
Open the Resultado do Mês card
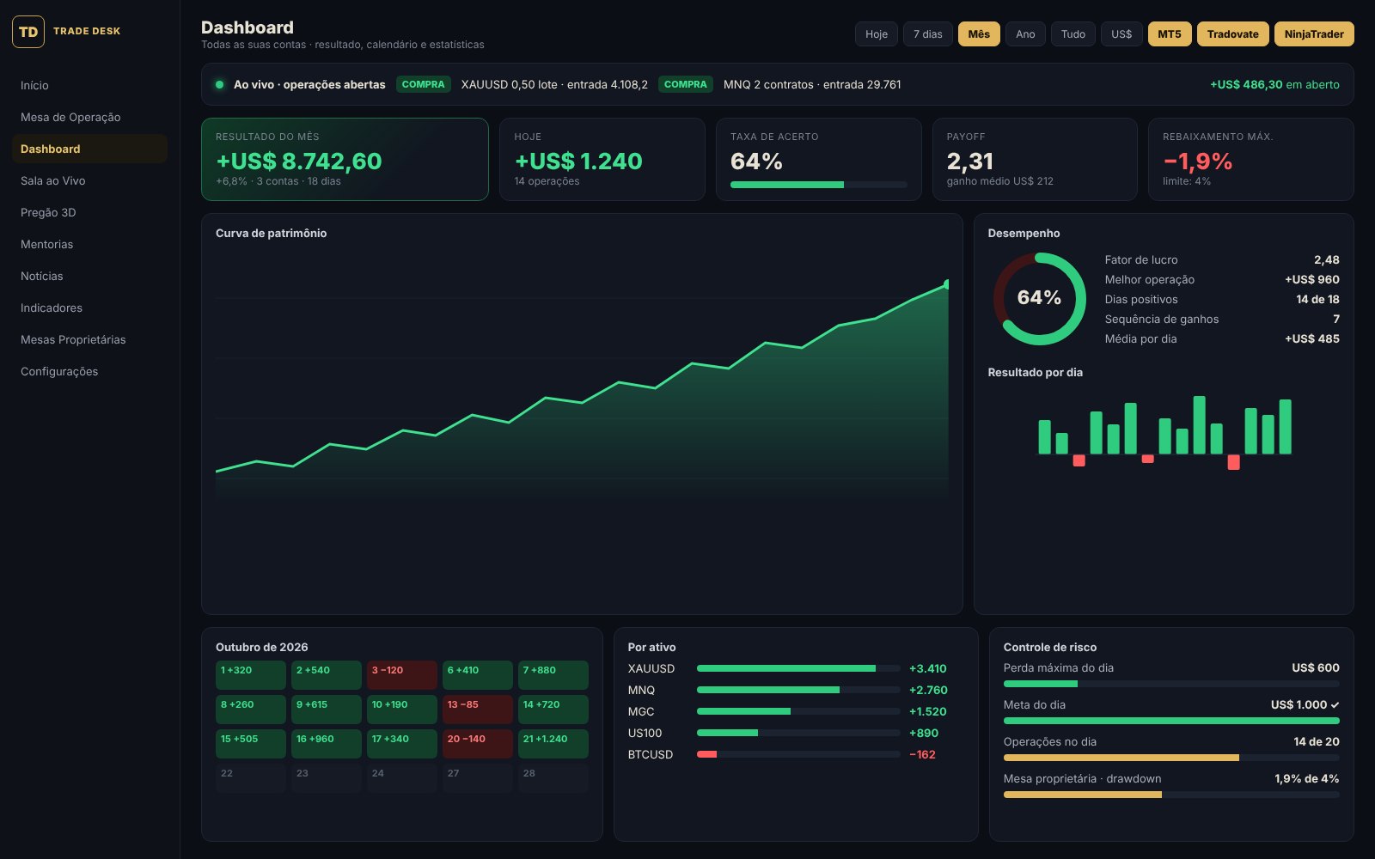[345, 159]
